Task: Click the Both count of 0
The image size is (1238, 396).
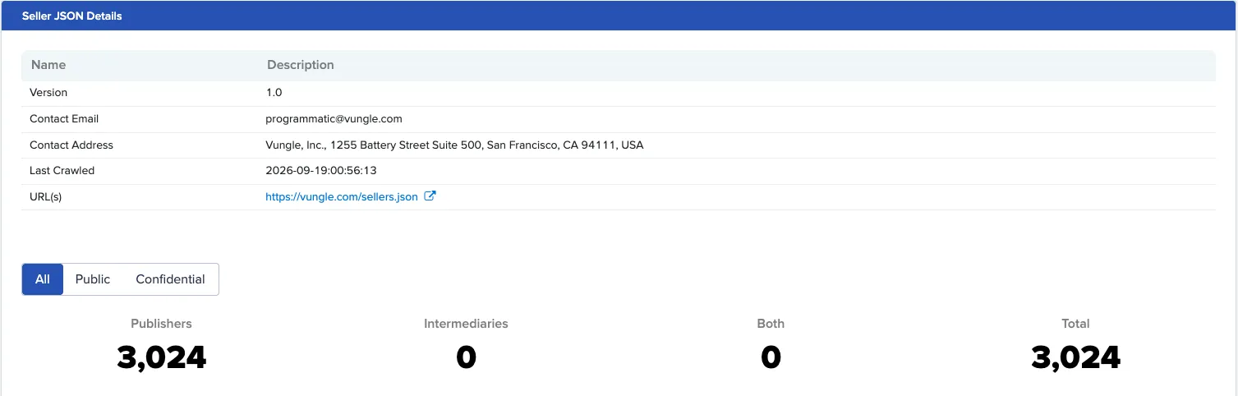Action: pyautogui.click(x=771, y=357)
